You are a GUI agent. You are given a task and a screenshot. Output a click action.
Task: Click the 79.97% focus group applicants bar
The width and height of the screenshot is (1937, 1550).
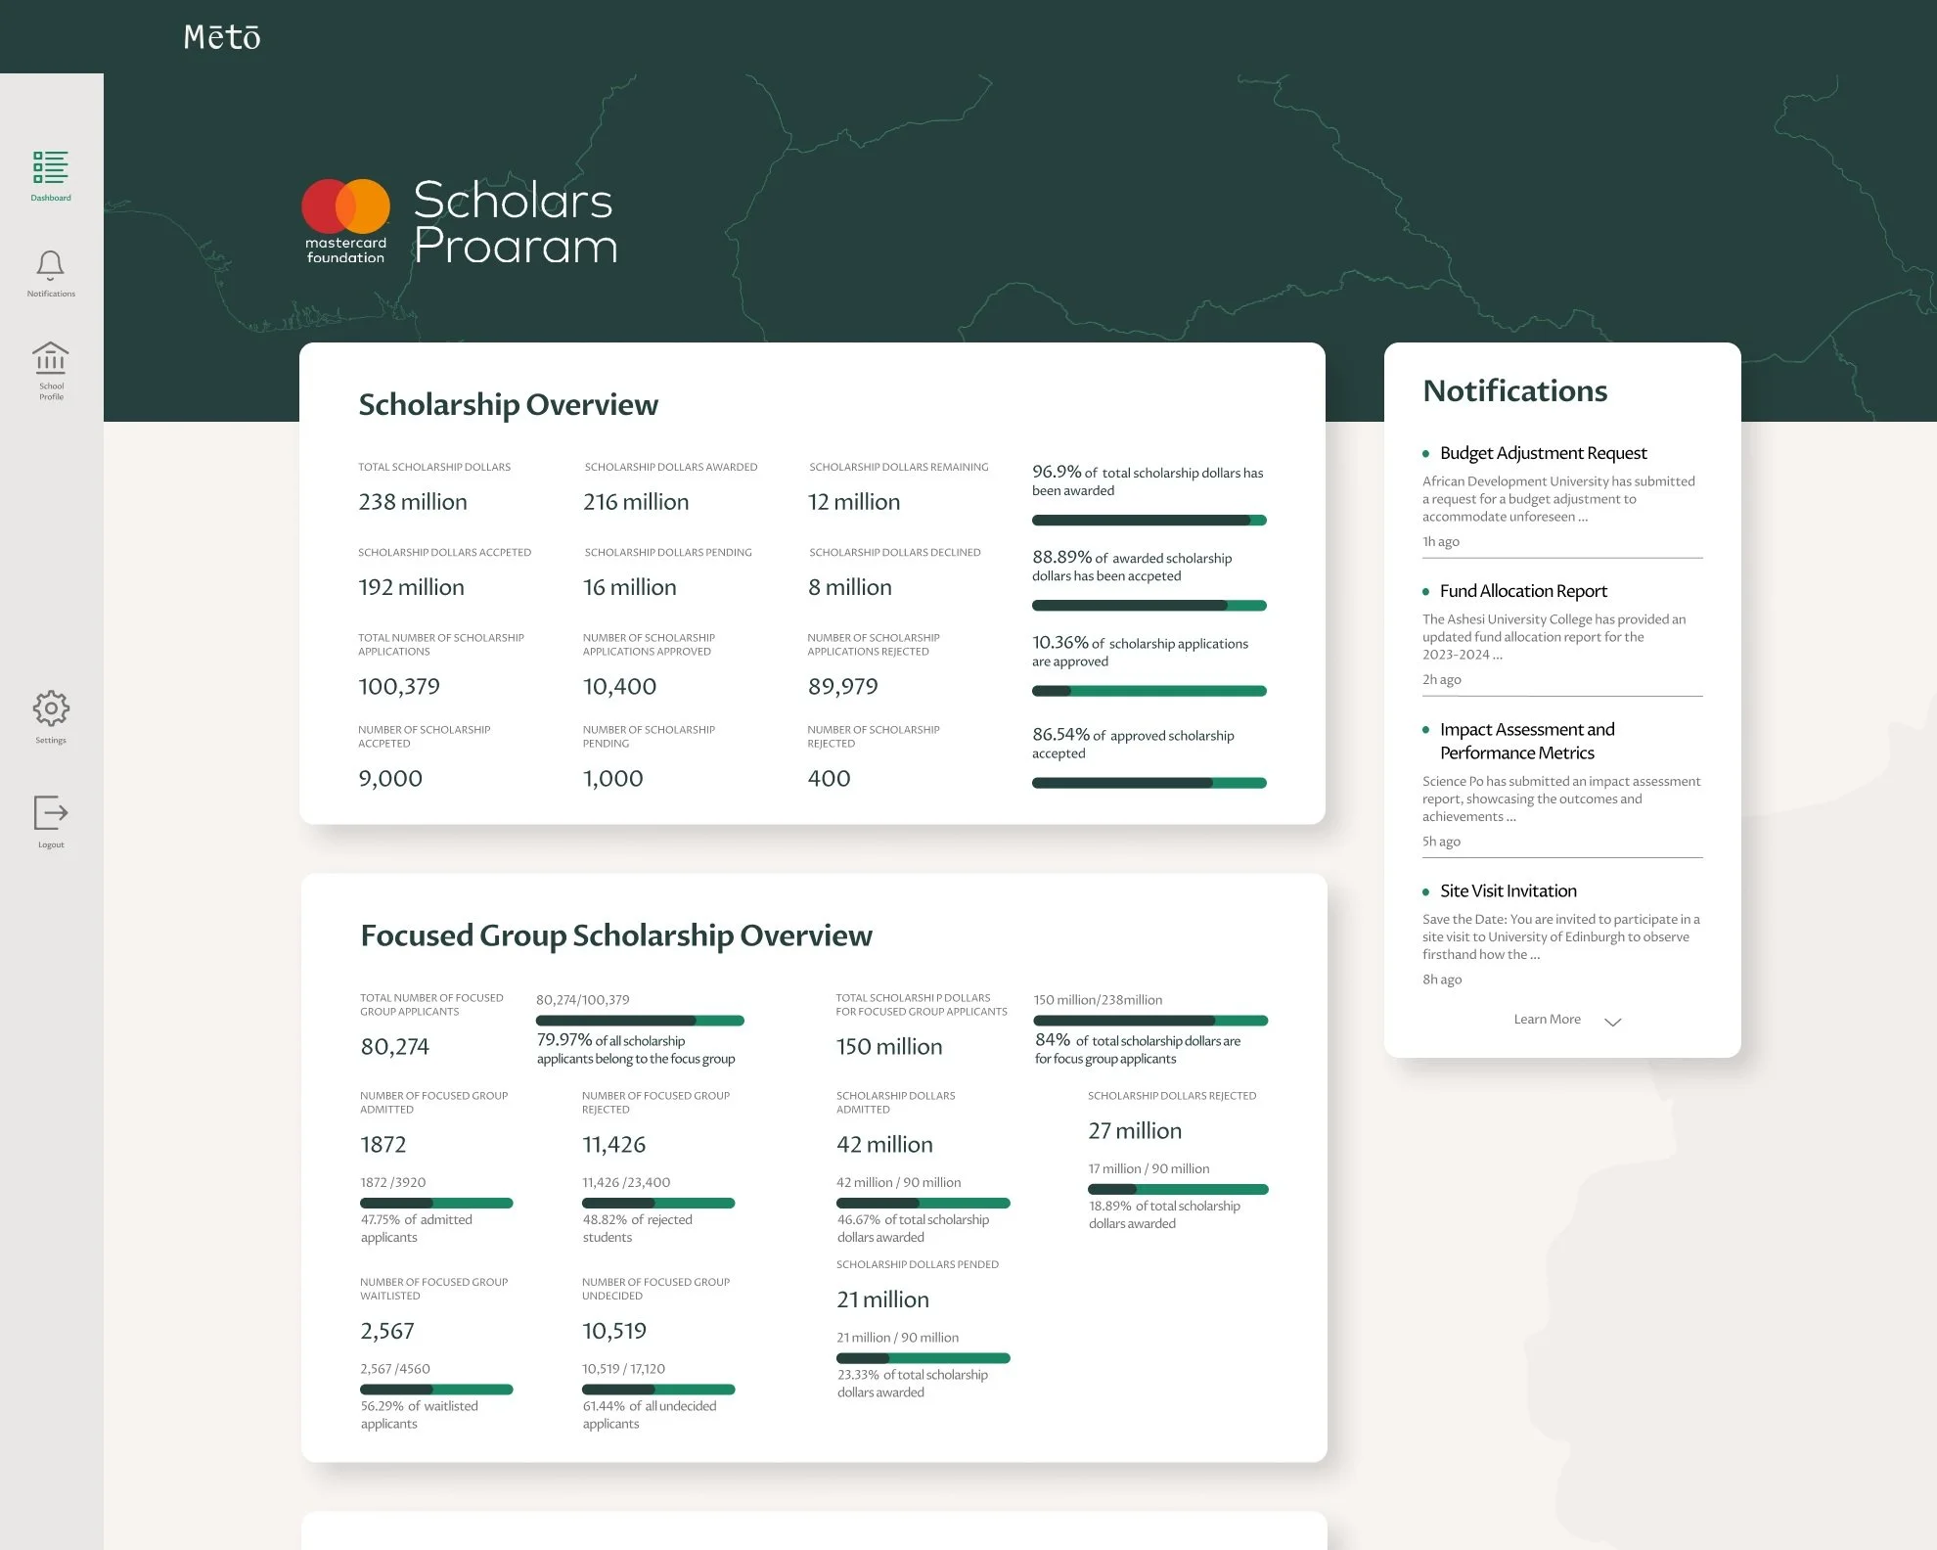pos(640,1021)
